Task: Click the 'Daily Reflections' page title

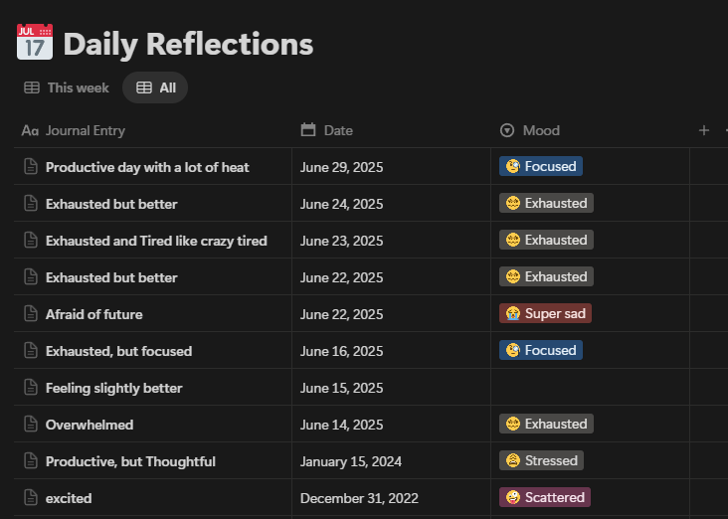Action: 188,44
